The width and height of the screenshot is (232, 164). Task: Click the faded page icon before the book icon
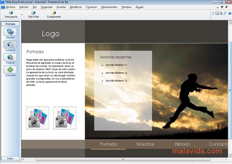(x=213, y=13)
